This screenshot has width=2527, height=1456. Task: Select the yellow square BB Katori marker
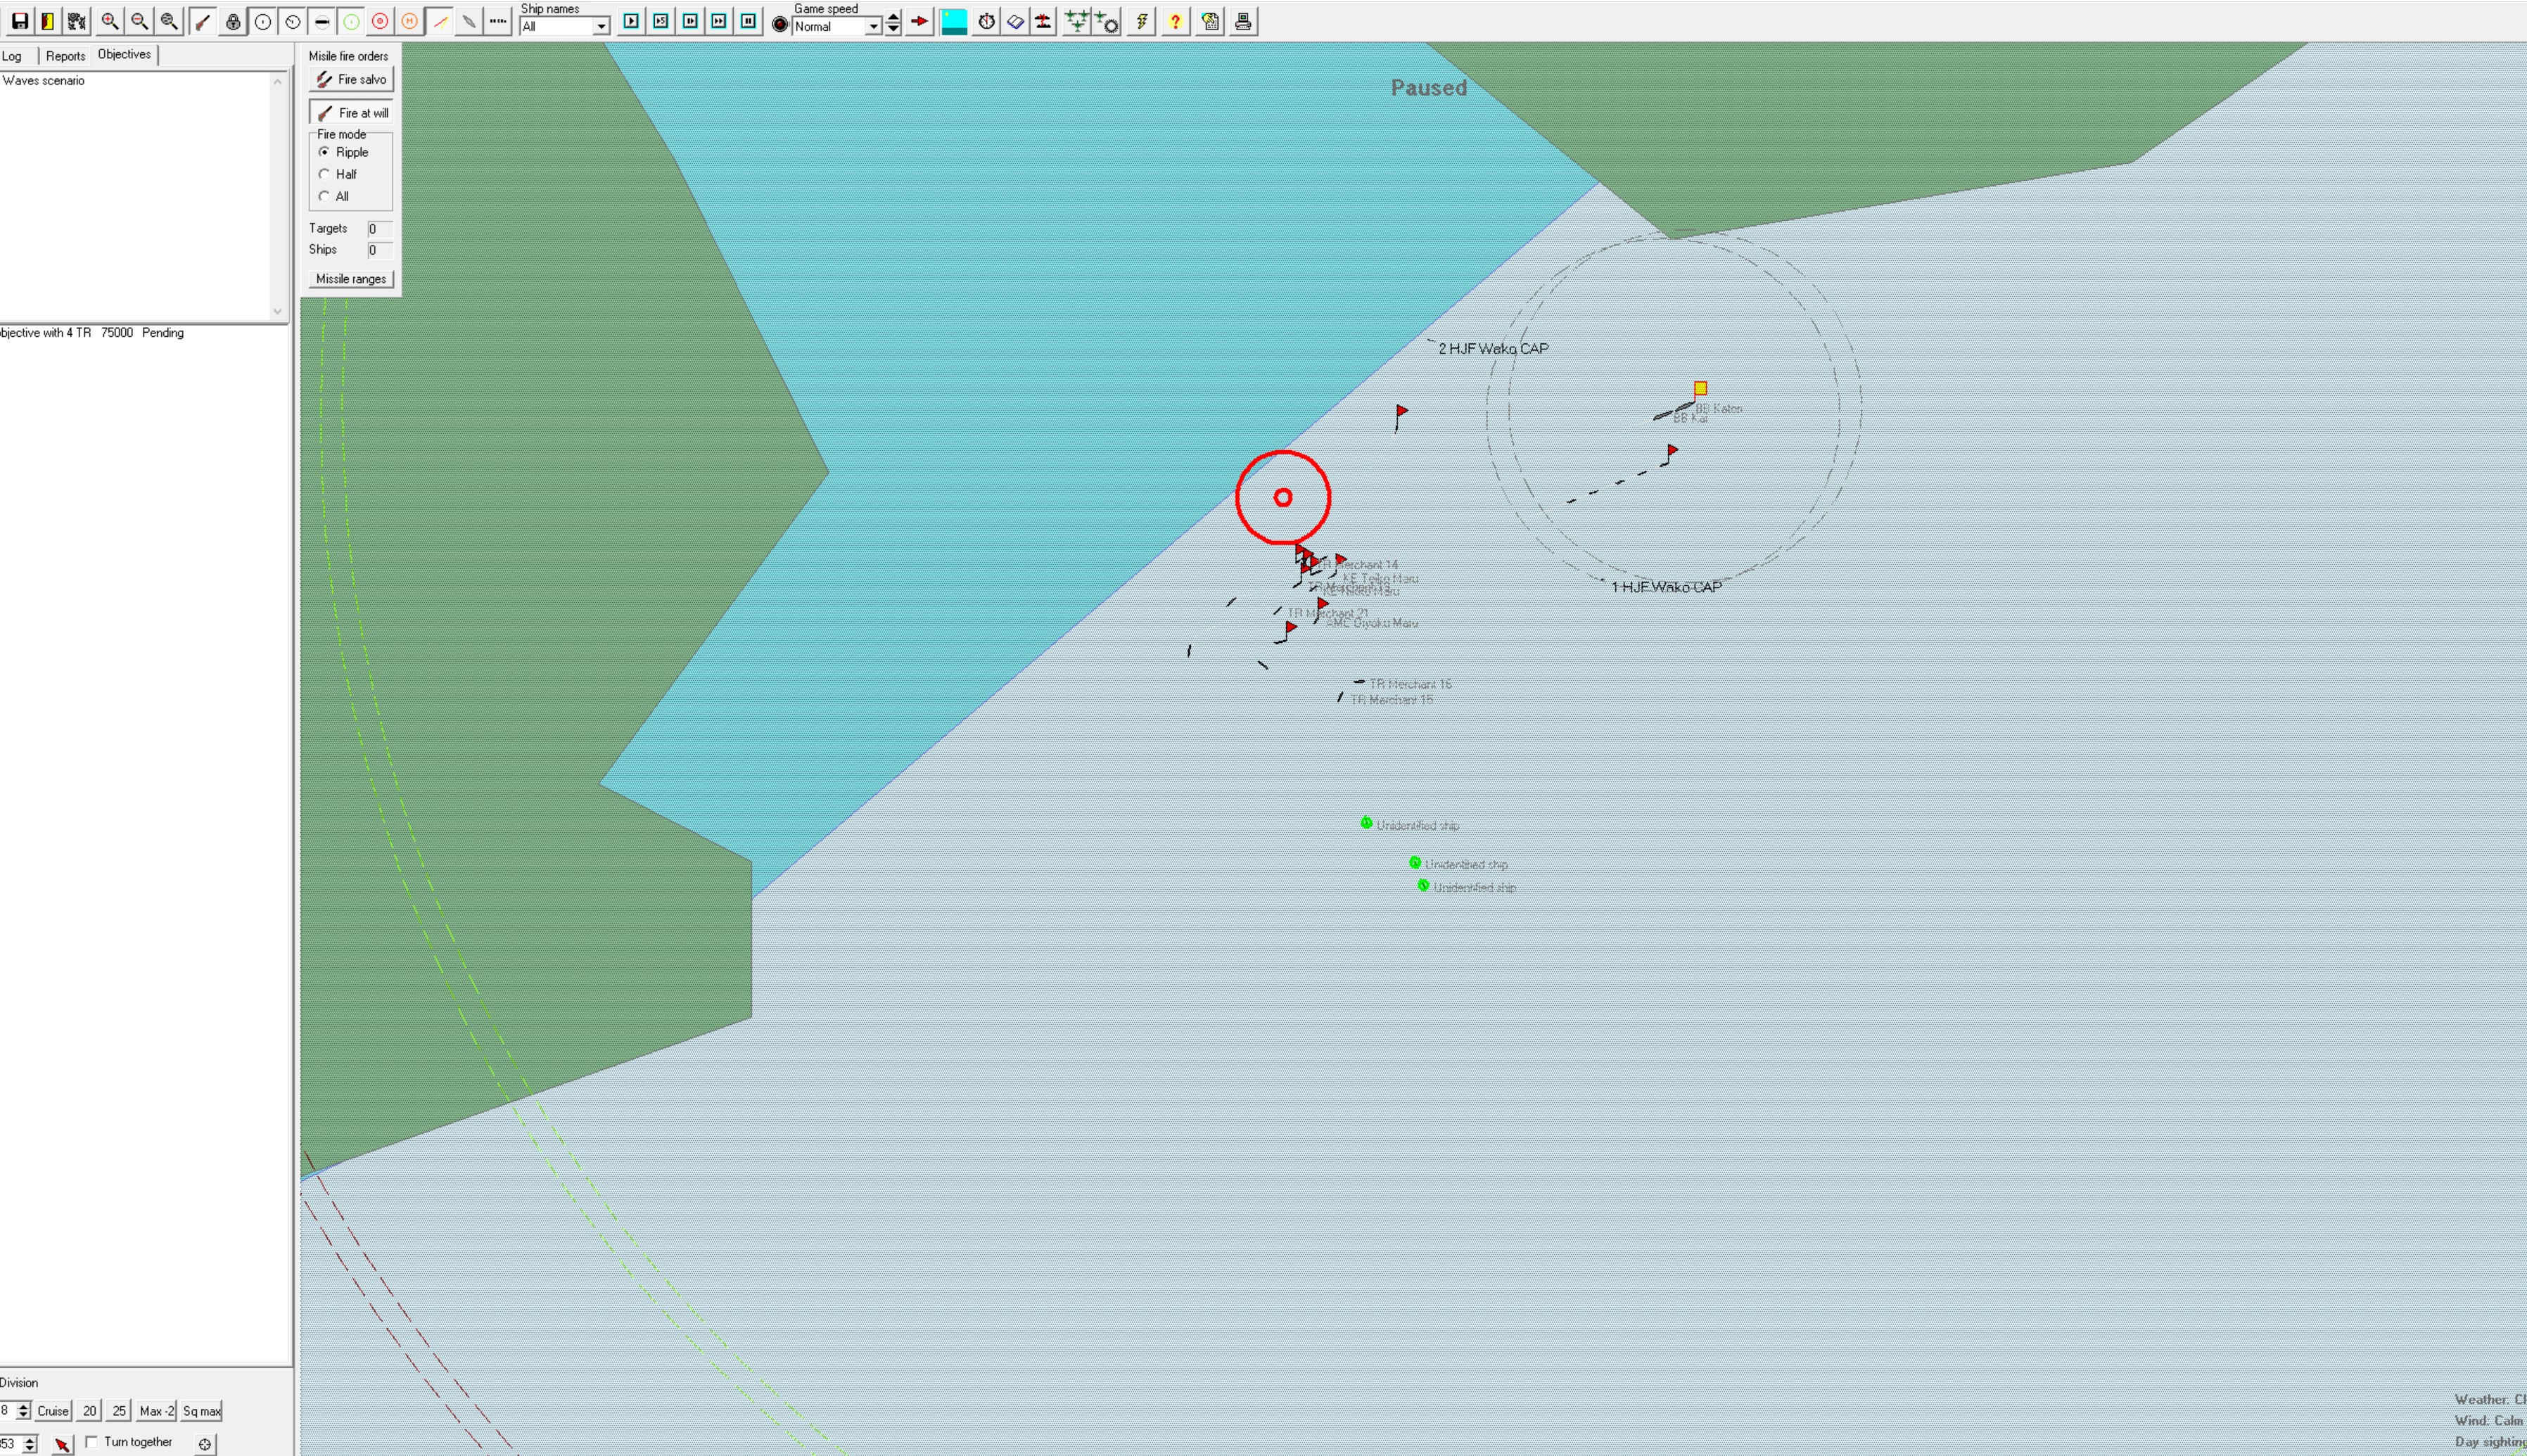pyautogui.click(x=1700, y=388)
